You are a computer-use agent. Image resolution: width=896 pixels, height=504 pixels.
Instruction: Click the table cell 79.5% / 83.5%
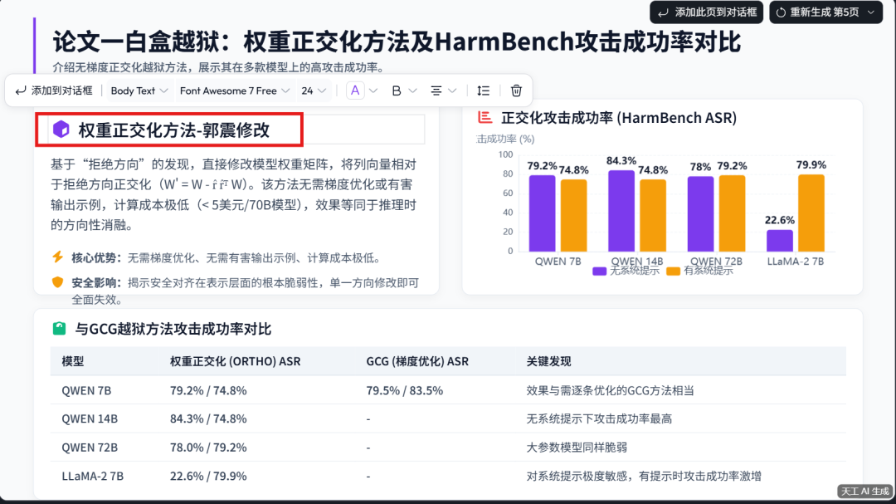pyautogui.click(x=405, y=390)
